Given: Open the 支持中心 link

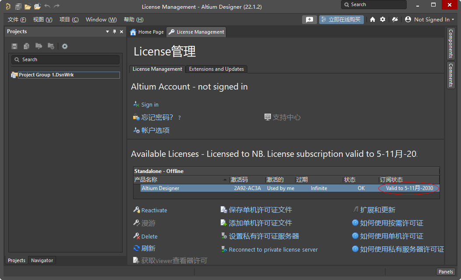Looking at the screenshot, I should (x=286, y=118).
